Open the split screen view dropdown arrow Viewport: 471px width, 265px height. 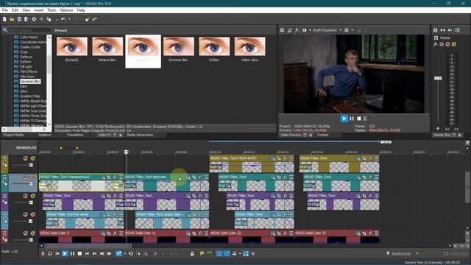[310, 30]
